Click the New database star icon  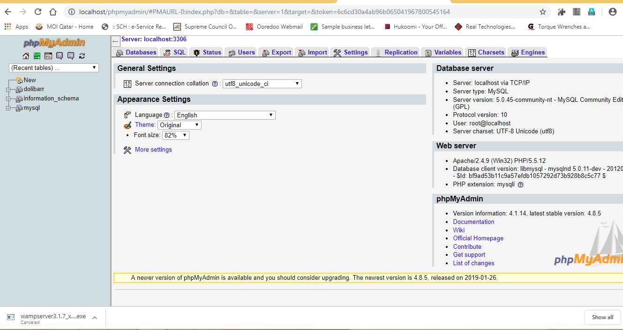pos(19,80)
